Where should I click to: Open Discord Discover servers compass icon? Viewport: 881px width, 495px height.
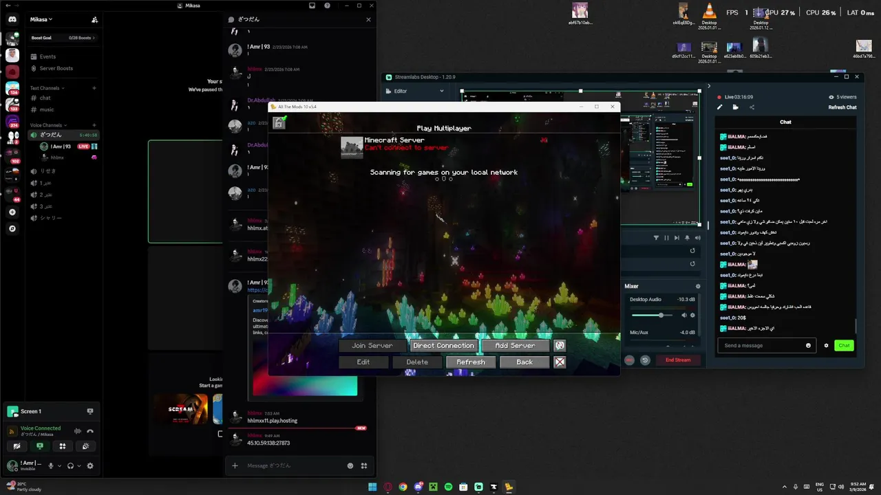[x=12, y=228]
